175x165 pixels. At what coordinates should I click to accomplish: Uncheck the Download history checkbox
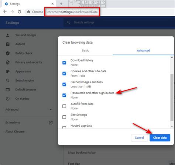coord(64,63)
